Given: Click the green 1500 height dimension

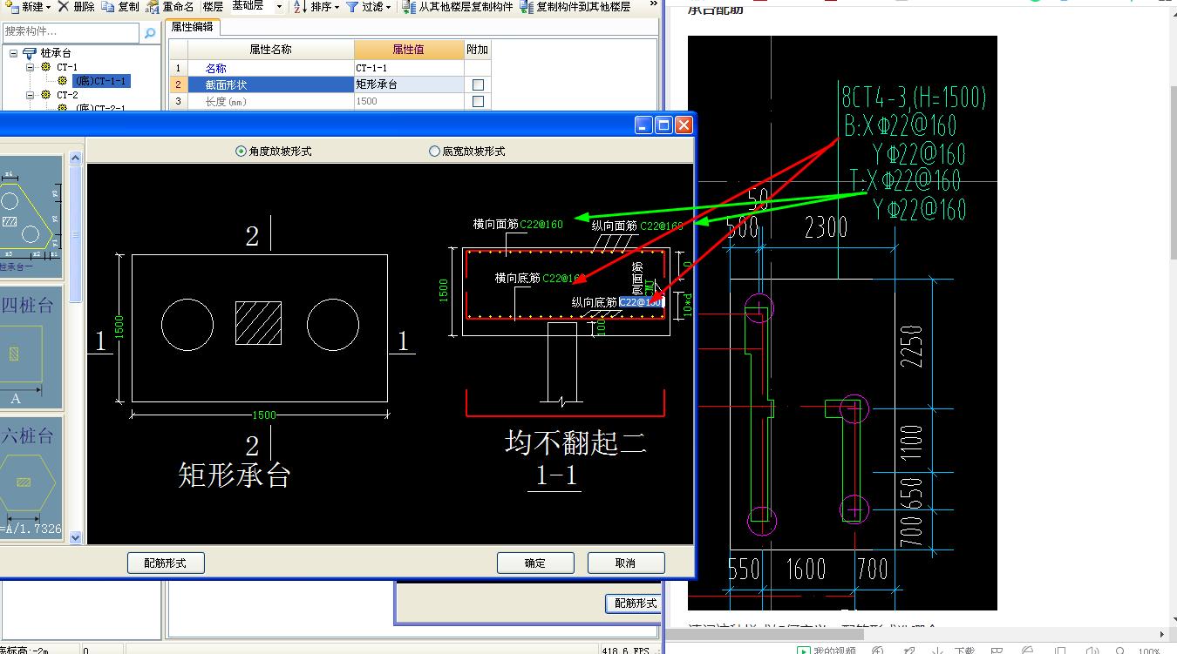Looking at the screenshot, I should (x=120, y=328).
